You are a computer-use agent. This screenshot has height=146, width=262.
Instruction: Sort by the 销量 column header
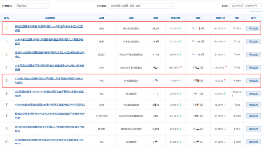[x=156, y=18]
